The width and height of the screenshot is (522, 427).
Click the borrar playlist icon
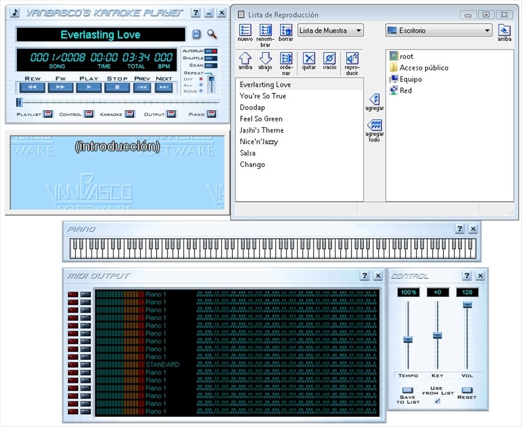(286, 30)
